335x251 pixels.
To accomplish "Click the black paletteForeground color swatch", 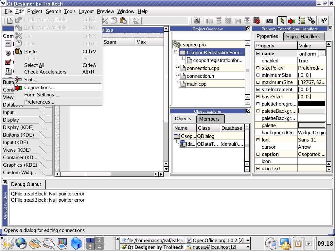I will pos(312,104).
